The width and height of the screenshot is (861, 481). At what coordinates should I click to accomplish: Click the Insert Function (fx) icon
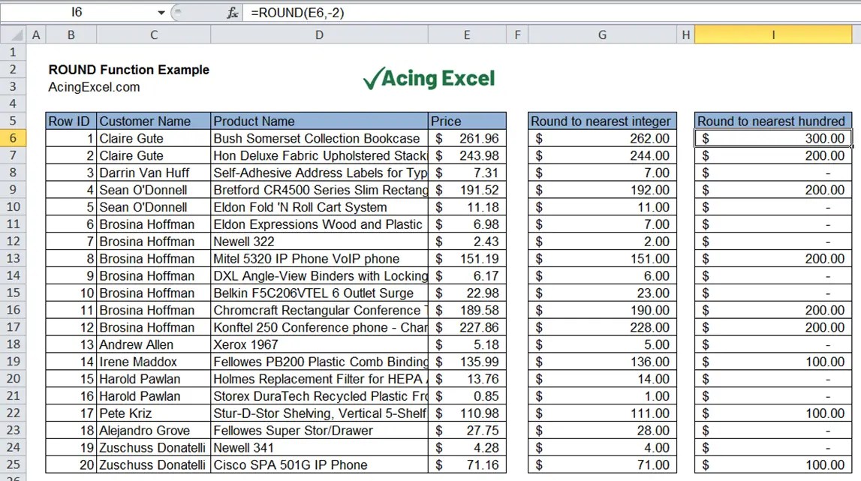[231, 13]
